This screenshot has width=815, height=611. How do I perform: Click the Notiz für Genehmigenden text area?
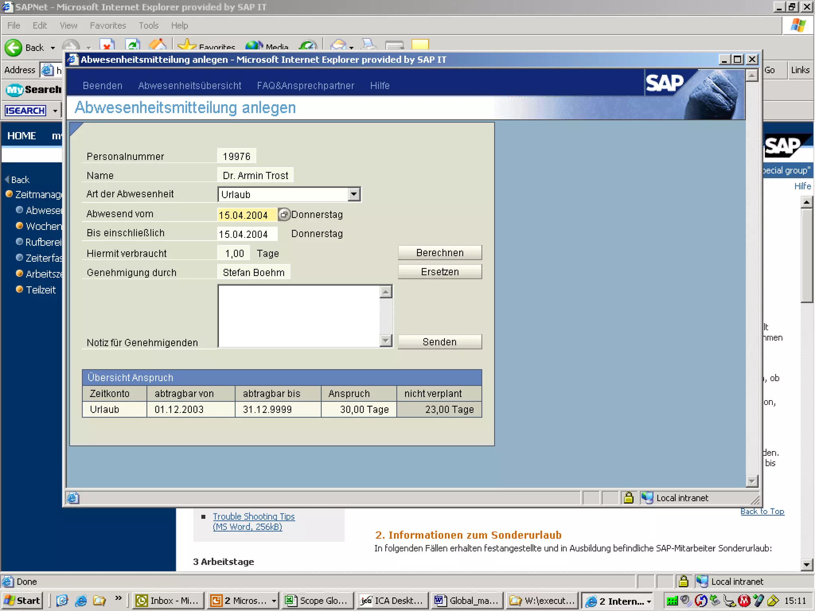(x=299, y=316)
